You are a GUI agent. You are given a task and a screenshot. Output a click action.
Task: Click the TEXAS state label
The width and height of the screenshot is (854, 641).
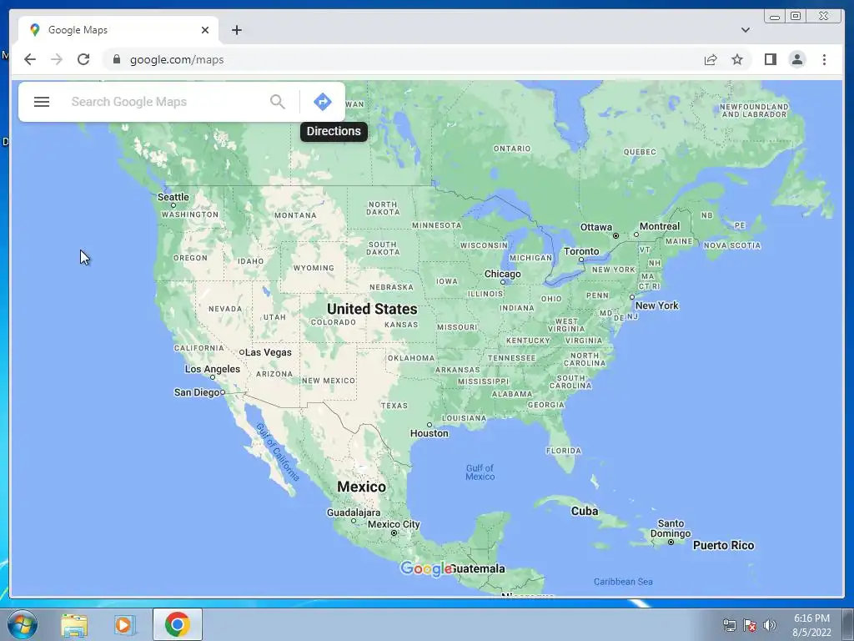394,406
